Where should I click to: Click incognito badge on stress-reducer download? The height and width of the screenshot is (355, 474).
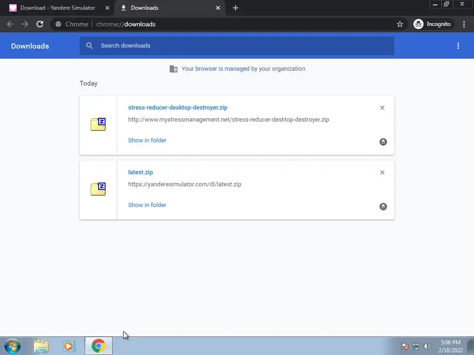(383, 142)
